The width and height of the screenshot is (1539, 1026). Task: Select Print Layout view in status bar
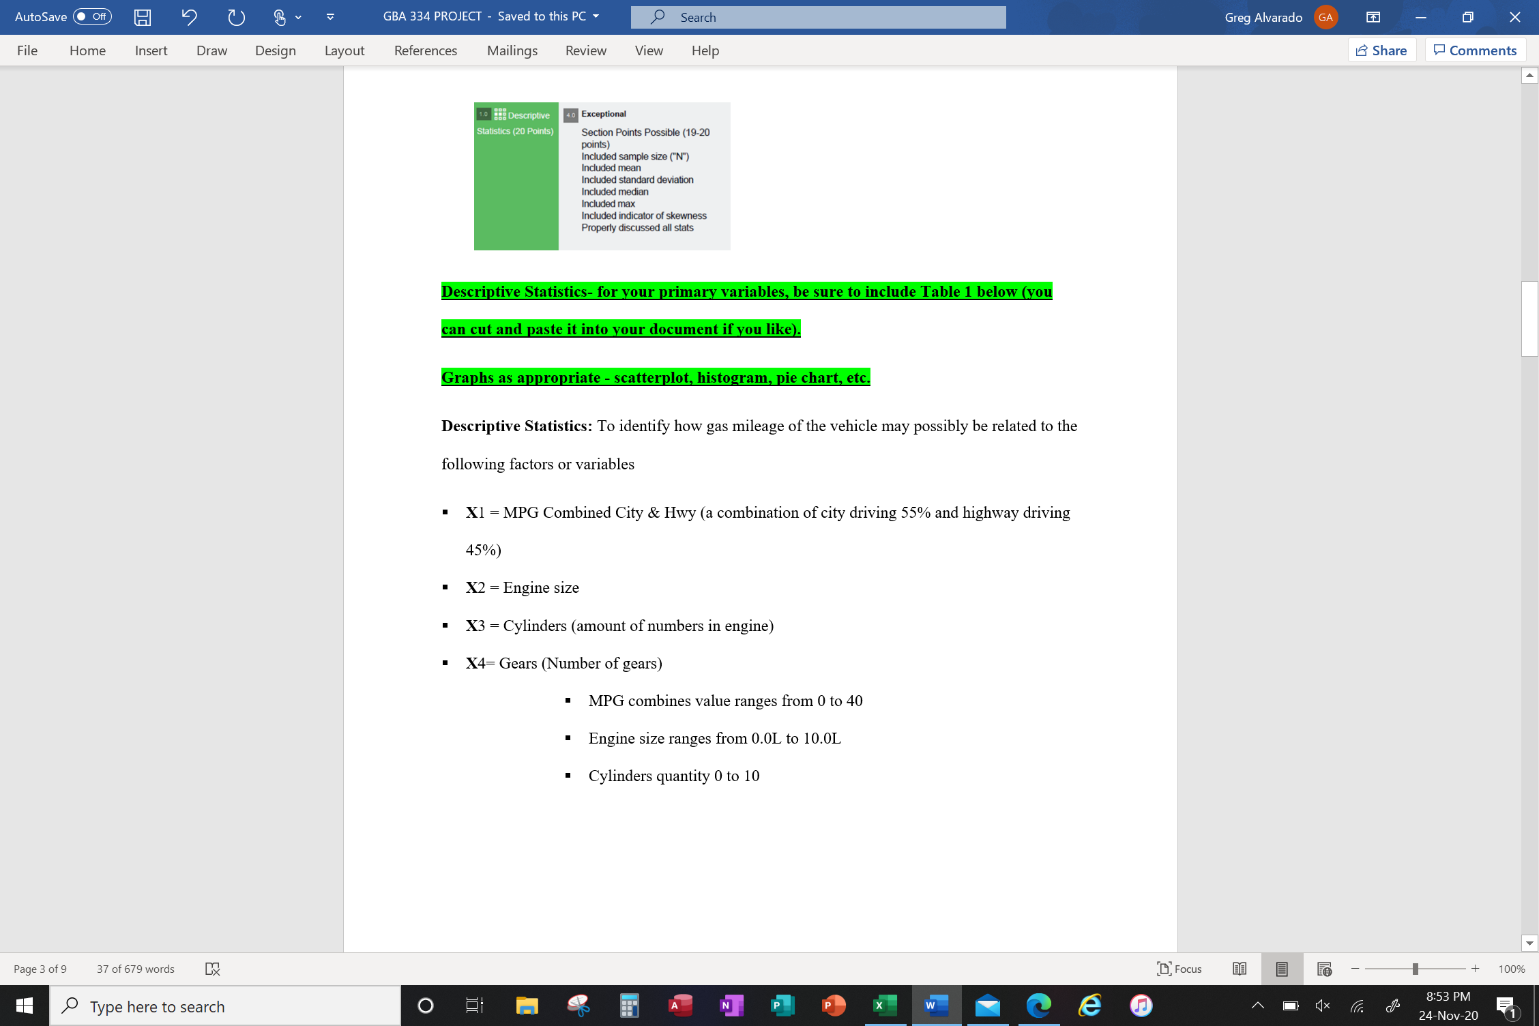1281,968
